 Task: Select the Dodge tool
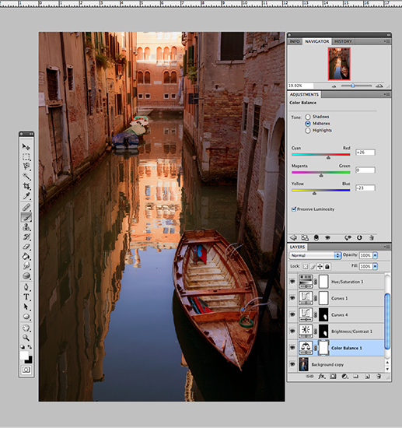point(26,275)
